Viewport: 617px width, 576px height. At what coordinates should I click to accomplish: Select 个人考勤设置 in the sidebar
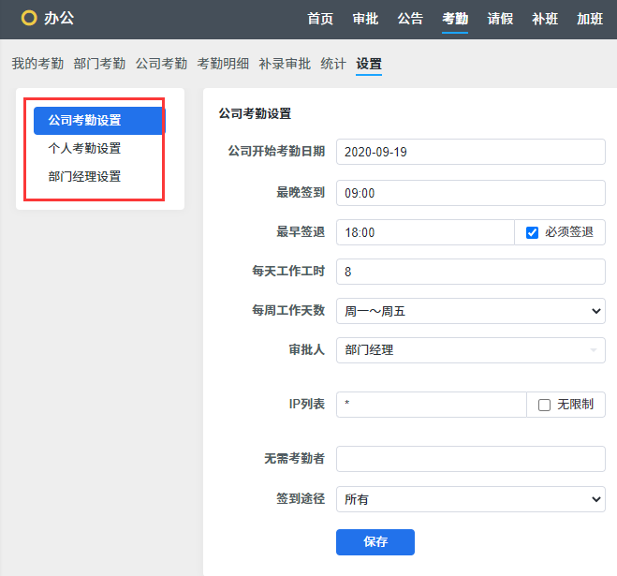[x=84, y=148]
